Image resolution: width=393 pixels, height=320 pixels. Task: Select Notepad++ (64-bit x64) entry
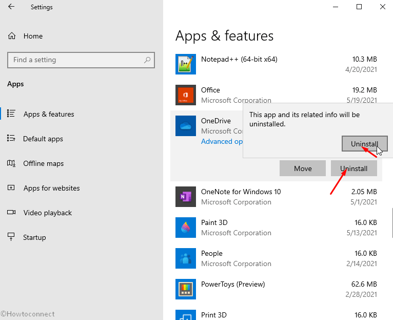(x=239, y=59)
